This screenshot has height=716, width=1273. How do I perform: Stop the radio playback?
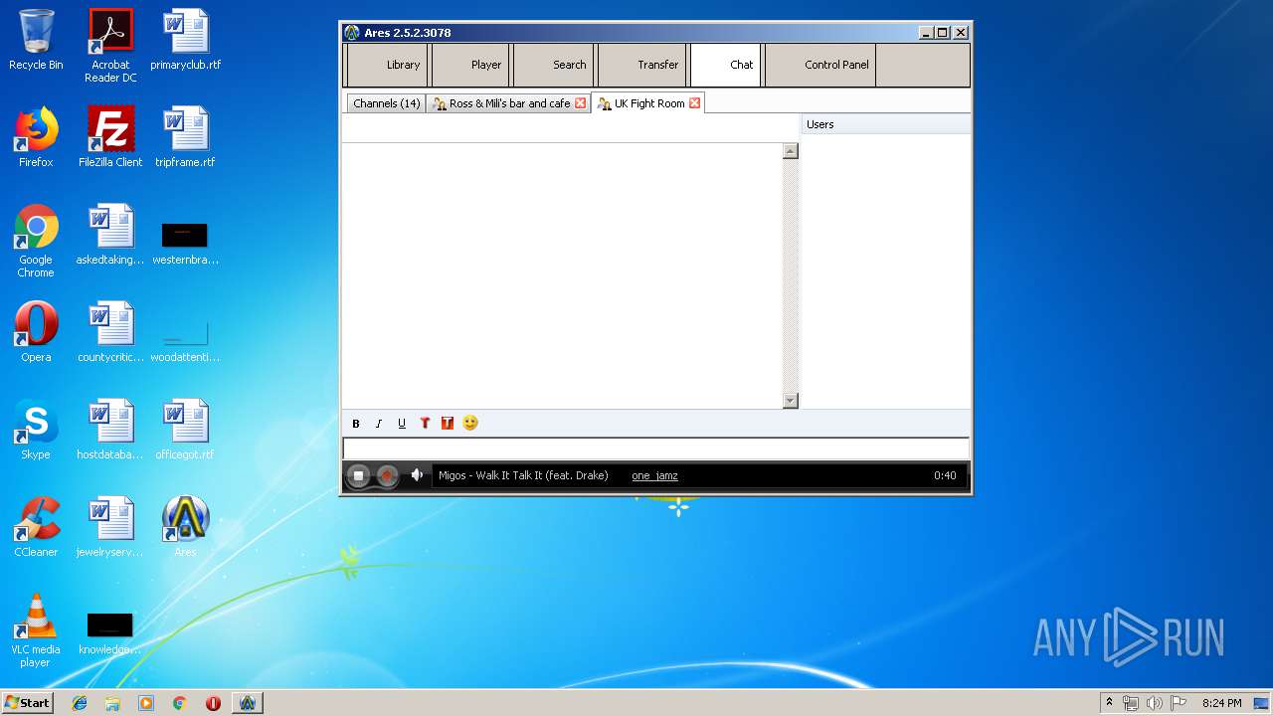(x=359, y=475)
